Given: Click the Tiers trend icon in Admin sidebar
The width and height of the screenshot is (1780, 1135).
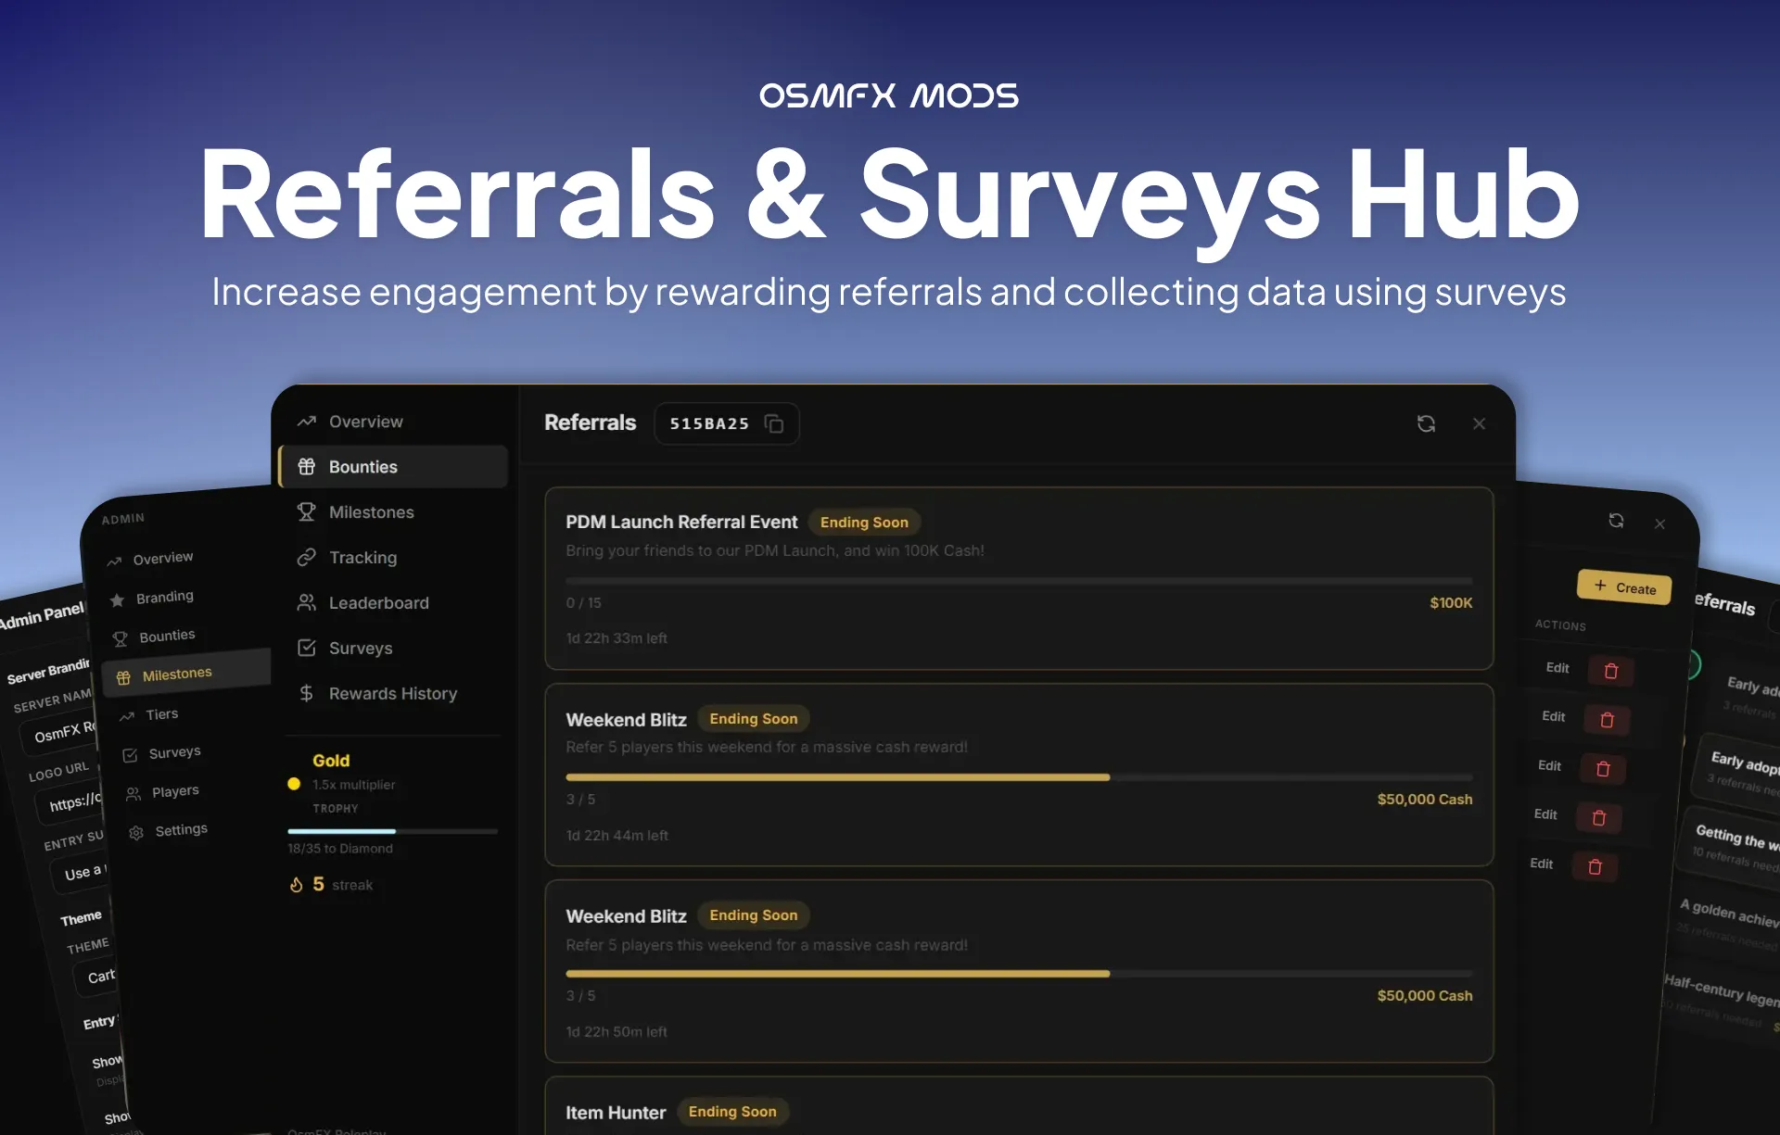Looking at the screenshot, I should pyautogui.click(x=127, y=716).
